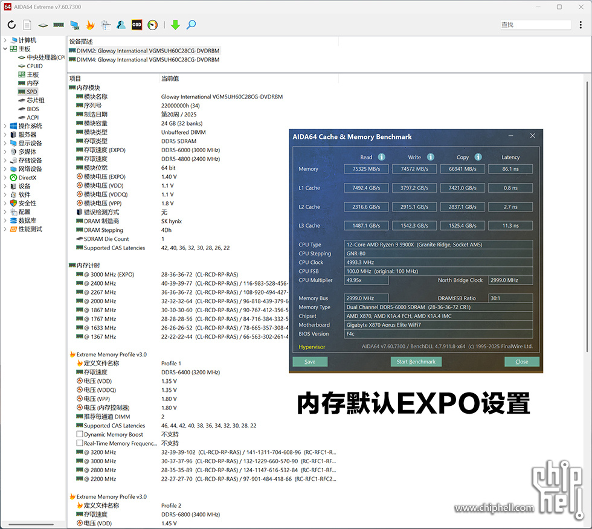Expand the 配置 tree node

pos(5,212)
